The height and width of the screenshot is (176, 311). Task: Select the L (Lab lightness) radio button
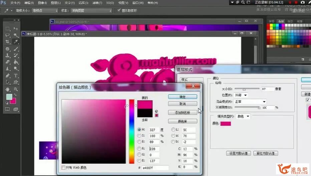click(x=173, y=130)
